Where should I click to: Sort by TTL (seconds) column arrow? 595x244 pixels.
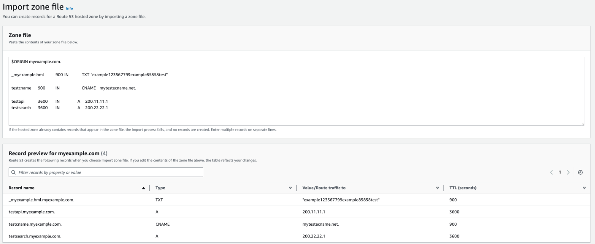click(584, 188)
